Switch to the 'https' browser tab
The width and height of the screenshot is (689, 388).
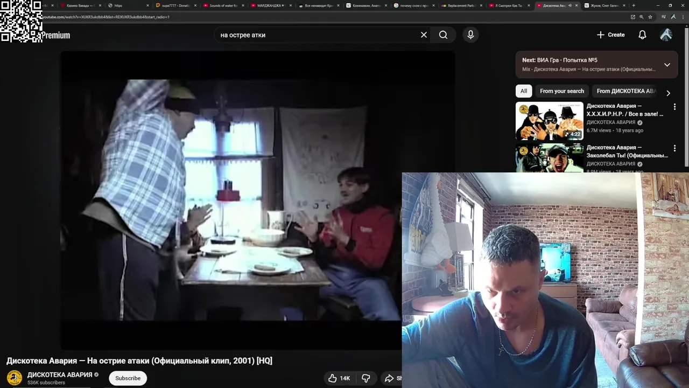pyautogui.click(x=128, y=5)
